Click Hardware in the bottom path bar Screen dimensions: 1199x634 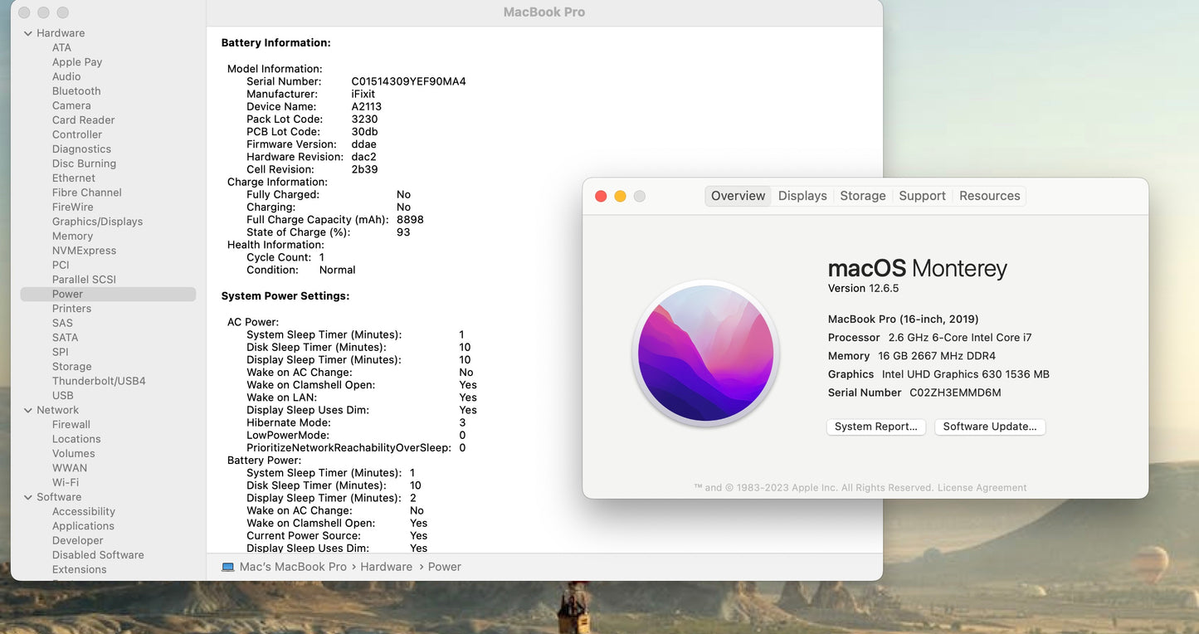(386, 567)
